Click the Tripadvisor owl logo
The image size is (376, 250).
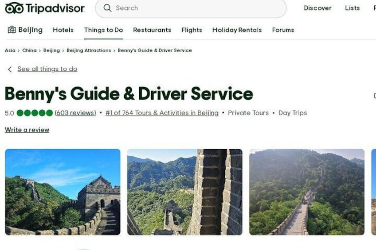pyautogui.click(x=14, y=8)
